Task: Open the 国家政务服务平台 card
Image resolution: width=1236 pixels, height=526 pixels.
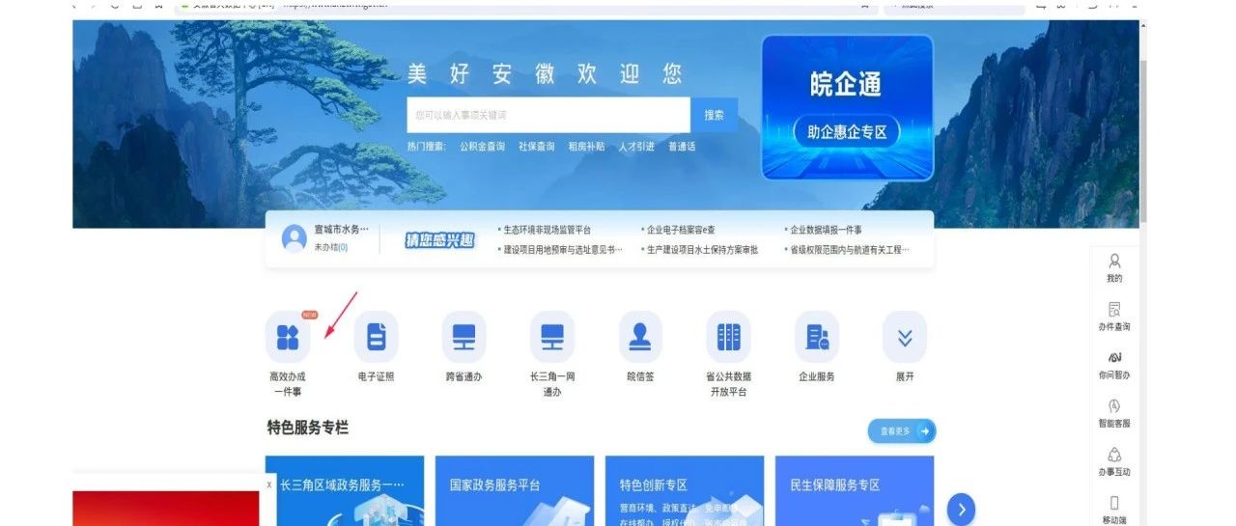Action: pyautogui.click(x=515, y=491)
